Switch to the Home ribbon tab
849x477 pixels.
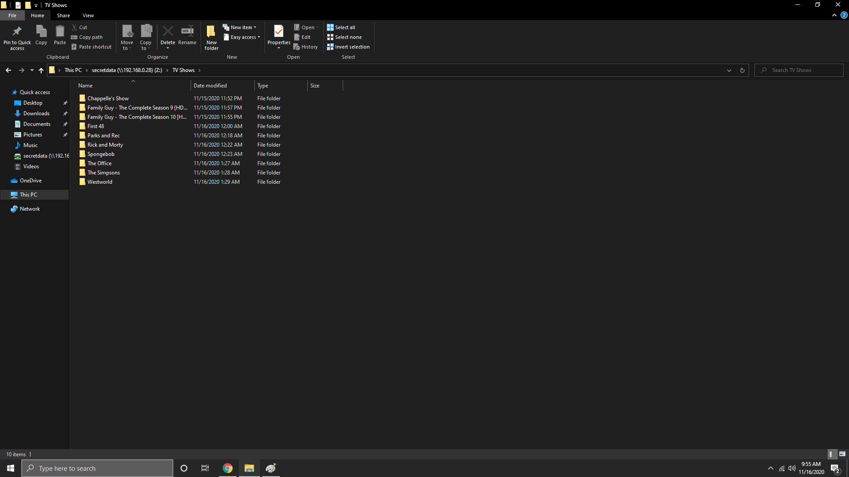click(38, 15)
